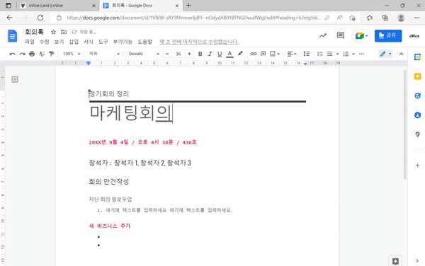Click the font size 36 field
Viewport: 425px width, 266px height.
[x=178, y=54]
